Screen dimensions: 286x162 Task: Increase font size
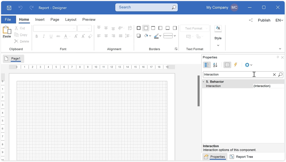[x=76, y=36]
